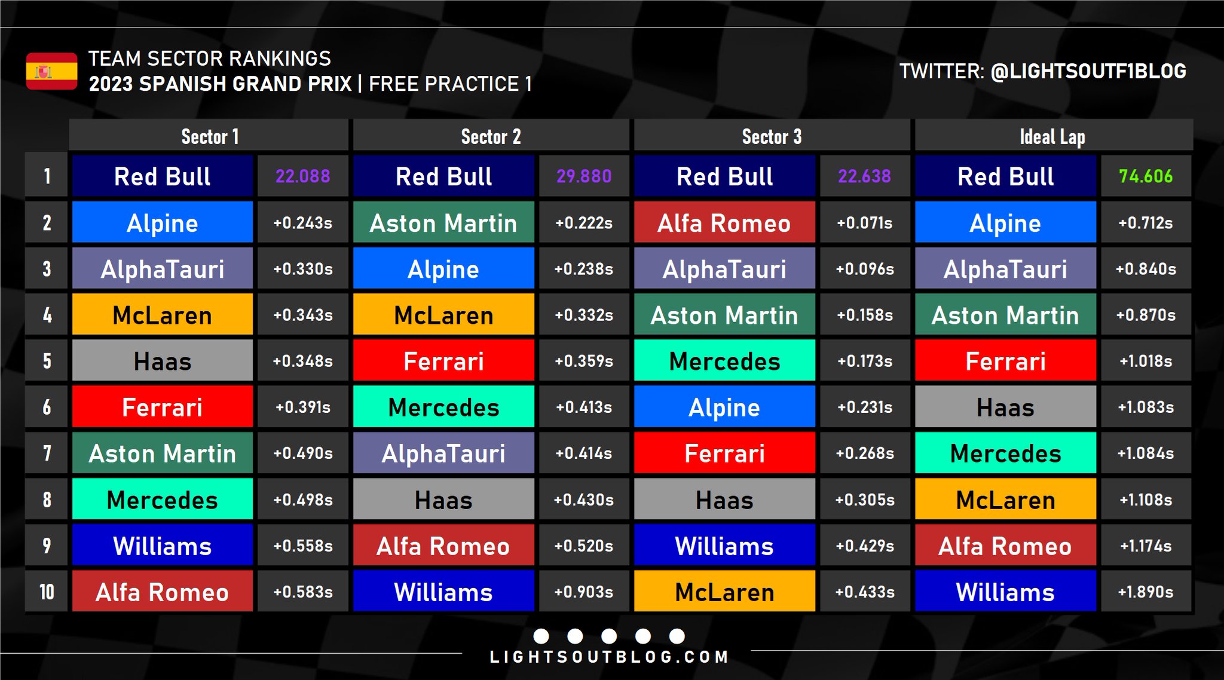The height and width of the screenshot is (680, 1224).
Task: Click the last white dot at the bottom
Action: (677, 636)
